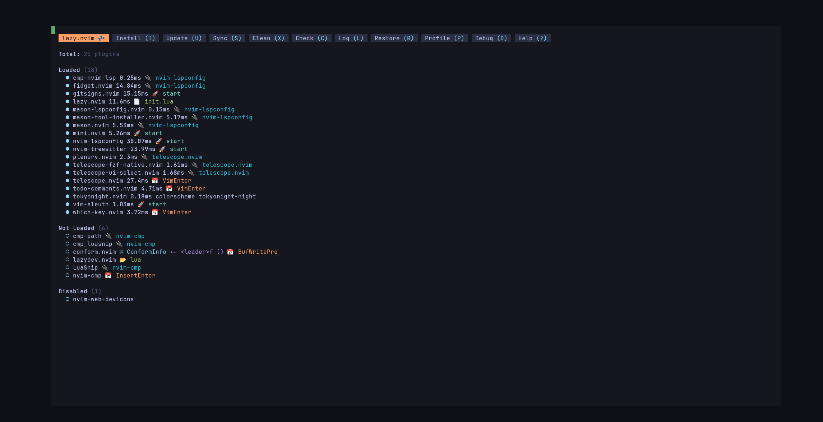Viewport: 823px width, 422px height.
Task: Click the hollow bullet of cmp-path
Action: pos(67,236)
